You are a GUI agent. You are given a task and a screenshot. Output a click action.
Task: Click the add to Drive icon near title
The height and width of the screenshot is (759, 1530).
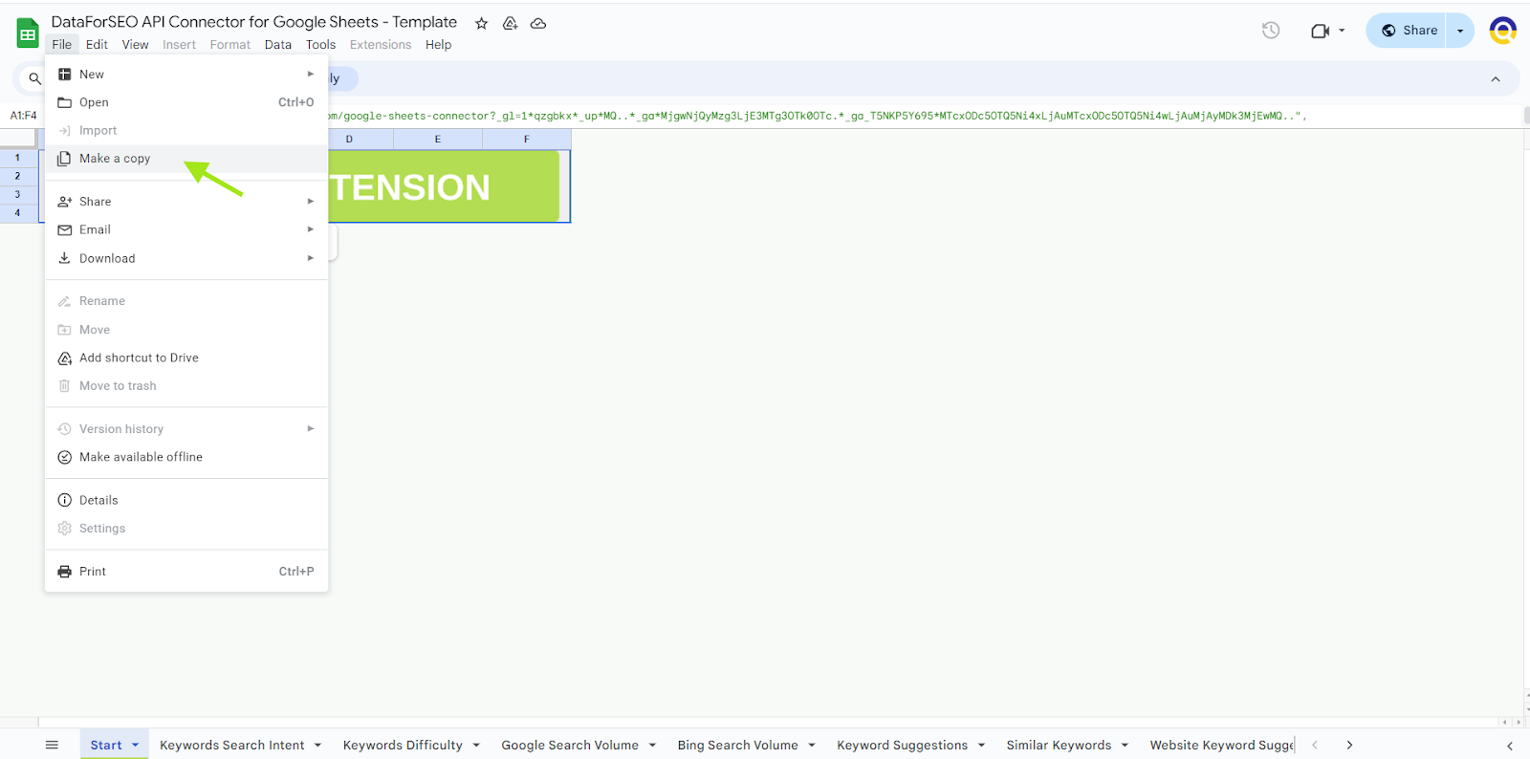coord(511,23)
